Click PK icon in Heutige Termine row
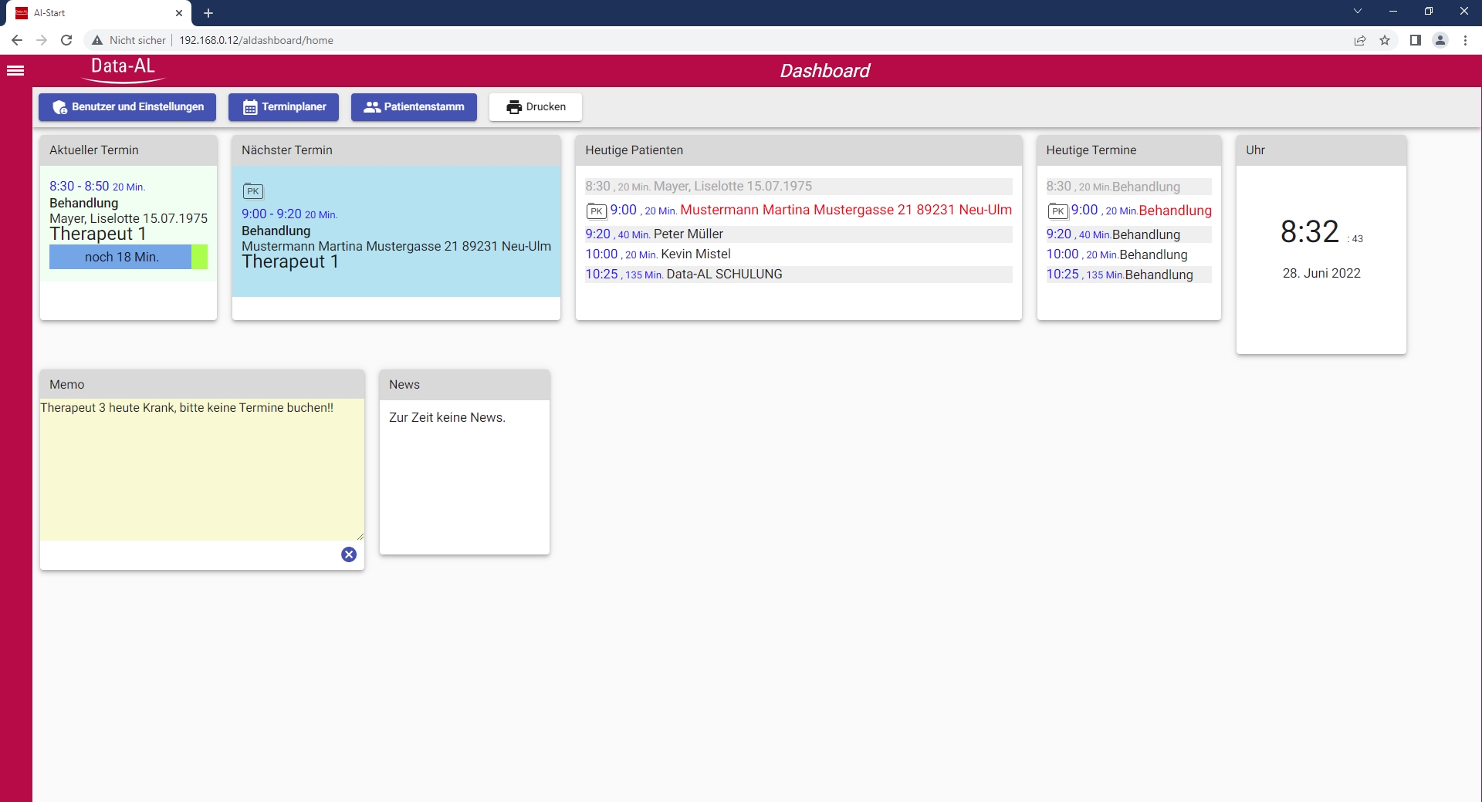1482x802 pixels. (x=1057, y=211)
